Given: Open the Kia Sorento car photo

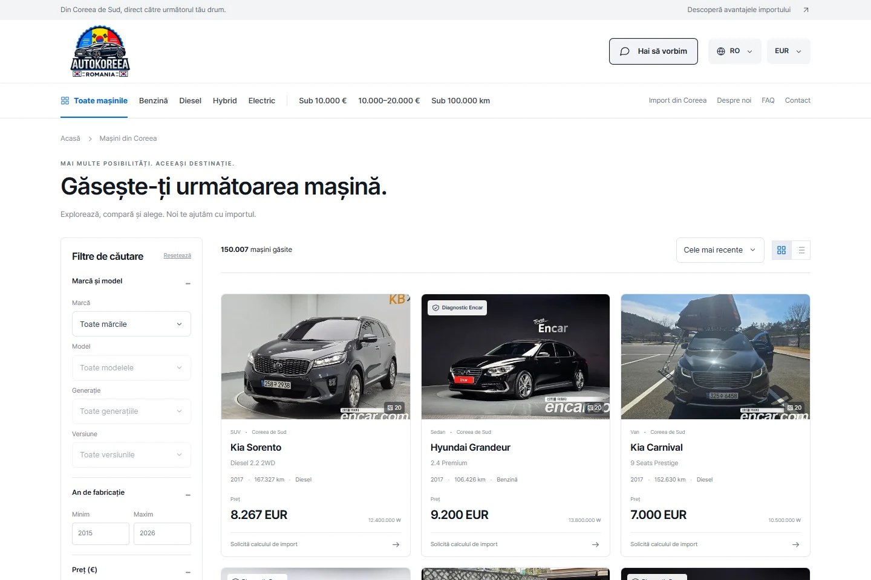Looking at the screenshot, I should click(x=316, y=356).
